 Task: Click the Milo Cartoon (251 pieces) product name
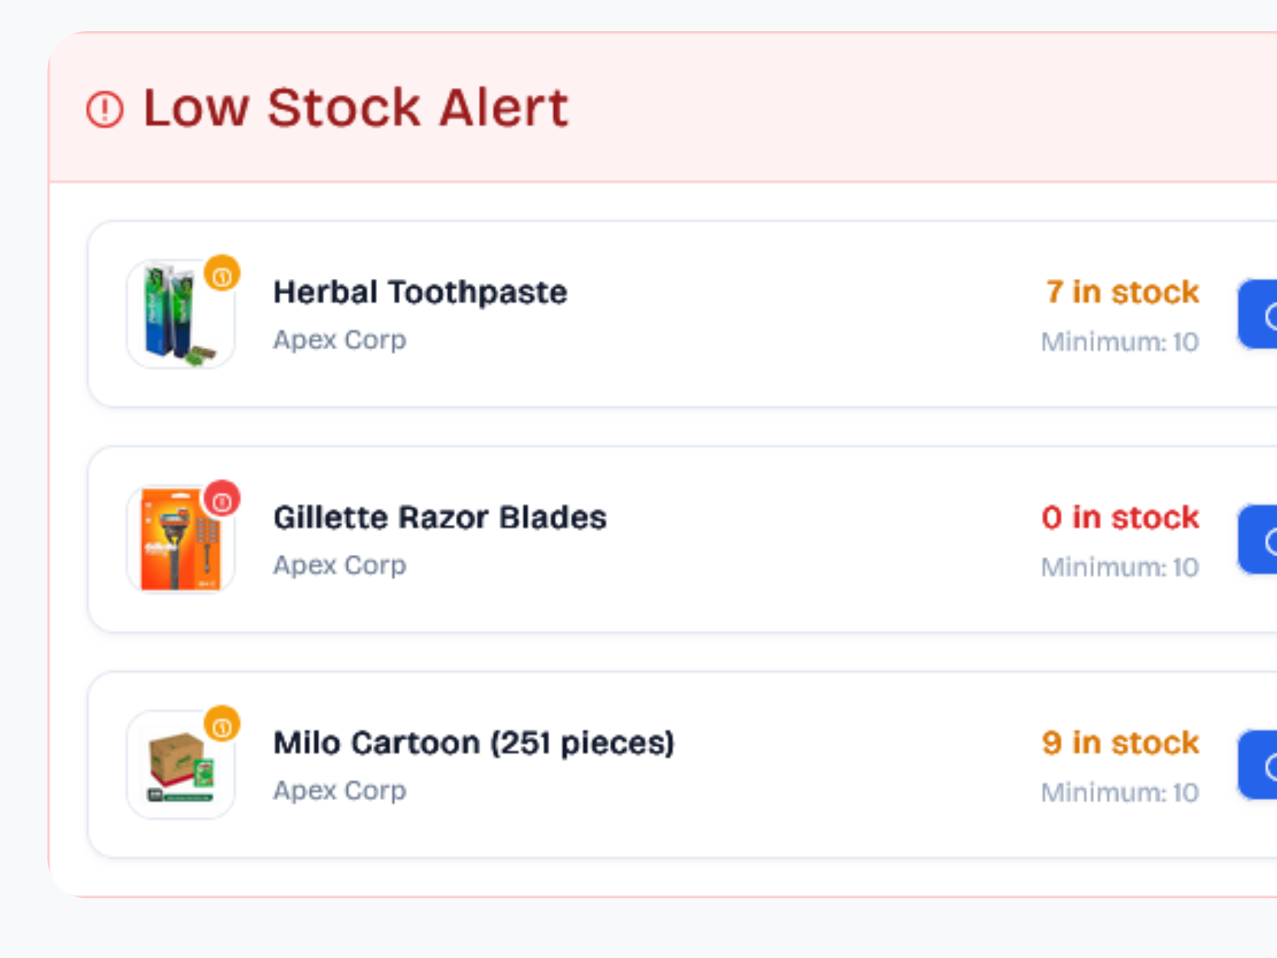(474, 743)
